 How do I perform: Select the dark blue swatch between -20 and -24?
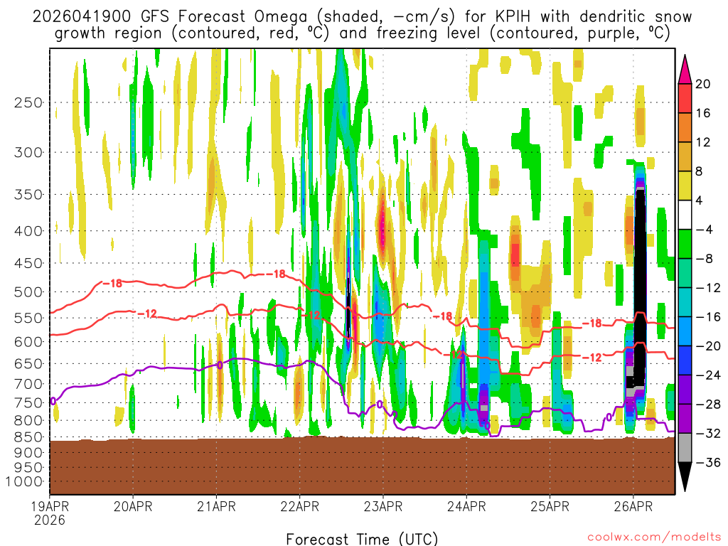(685, 360)
